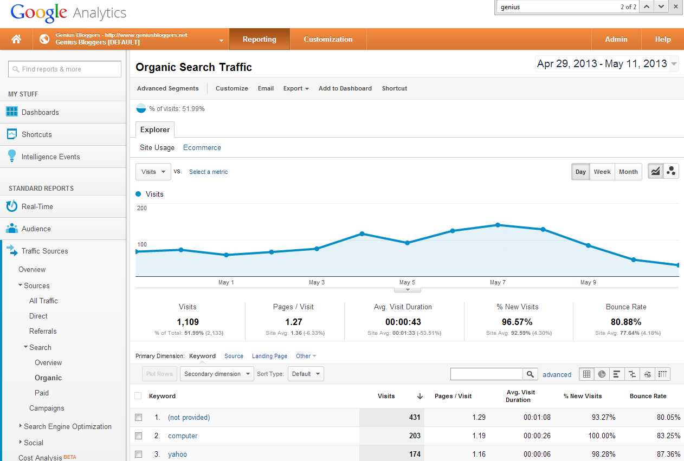The width and height of the screenshot is (684, 461).
Task: Open the Admin tab
Action: tap(616, 39)
